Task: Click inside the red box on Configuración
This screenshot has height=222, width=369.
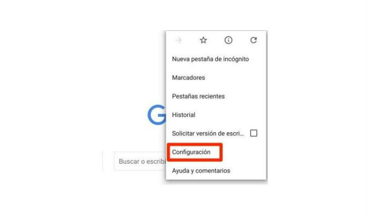Action: click(x=194, y=152)
